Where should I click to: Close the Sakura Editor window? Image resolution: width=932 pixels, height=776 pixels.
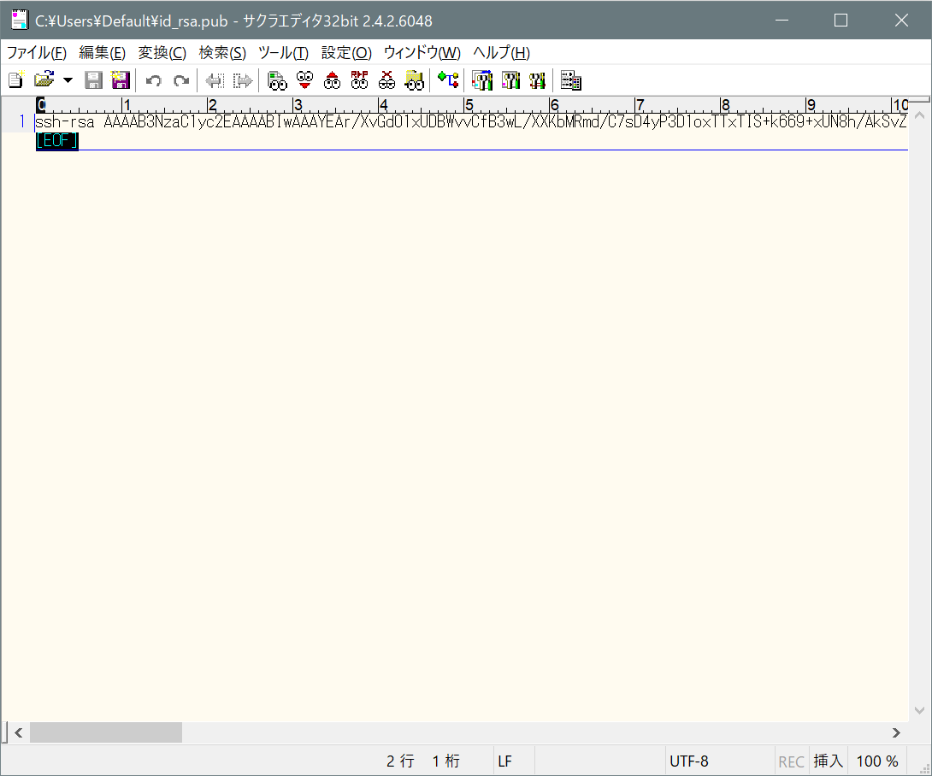coord(901,21)
